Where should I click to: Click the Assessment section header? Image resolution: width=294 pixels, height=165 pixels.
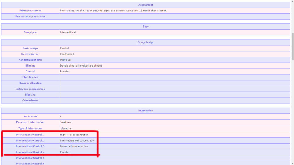click(x=146, y=5)
